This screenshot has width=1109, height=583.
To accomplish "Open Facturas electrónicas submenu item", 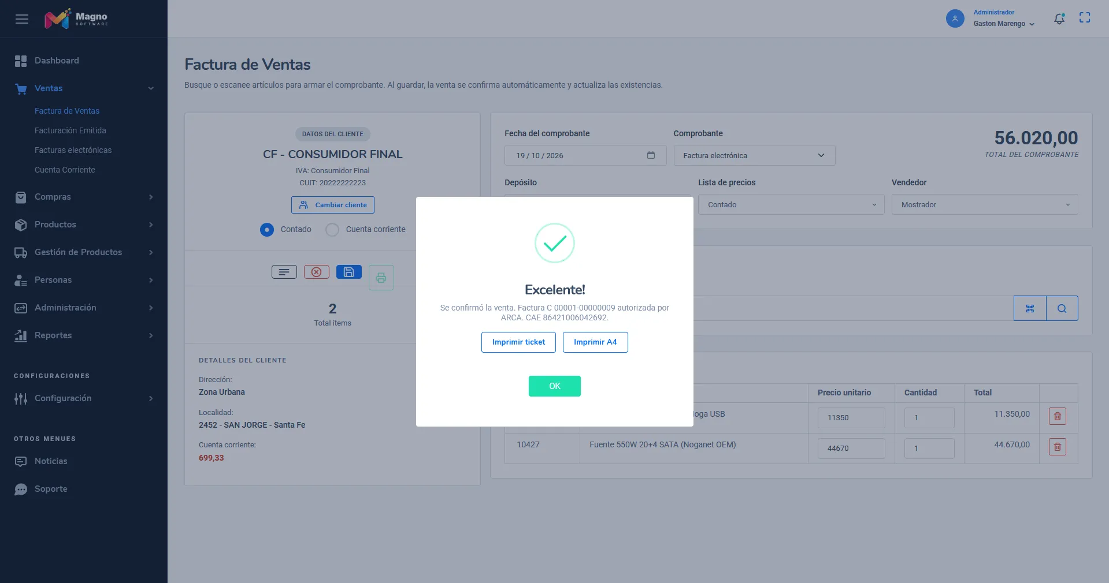I will 73,150.
